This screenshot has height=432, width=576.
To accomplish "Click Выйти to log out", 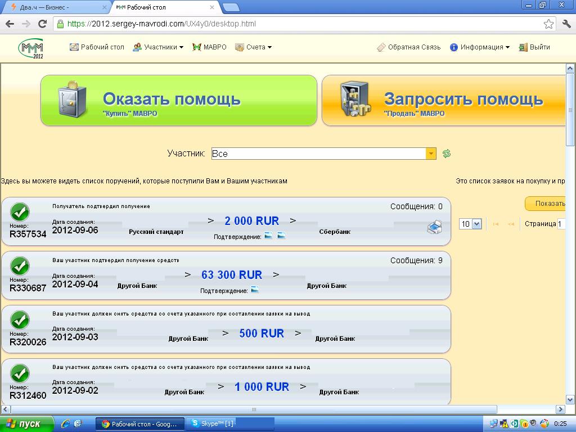I will (x=534, y=47).
